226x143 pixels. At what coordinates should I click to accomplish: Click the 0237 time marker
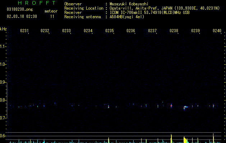tap(152, 31)
